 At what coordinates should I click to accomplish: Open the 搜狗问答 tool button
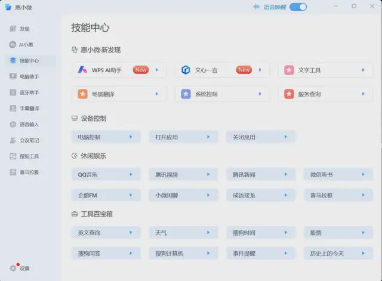click(x=106, y=253)
